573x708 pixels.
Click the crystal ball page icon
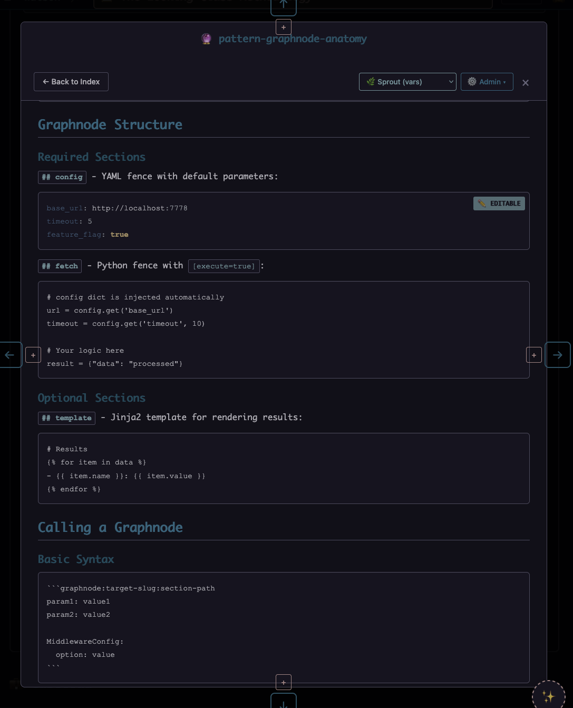click(x=207, y=38)
